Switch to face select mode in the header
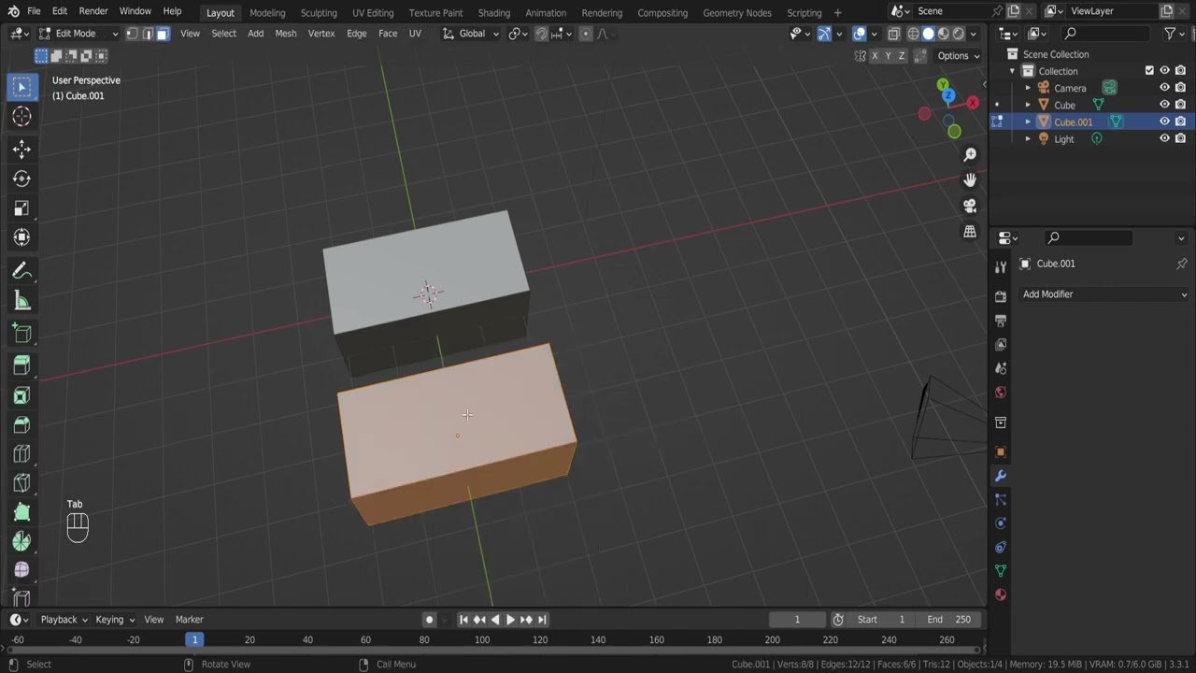 pyautogui.click(x=161, y=34)
